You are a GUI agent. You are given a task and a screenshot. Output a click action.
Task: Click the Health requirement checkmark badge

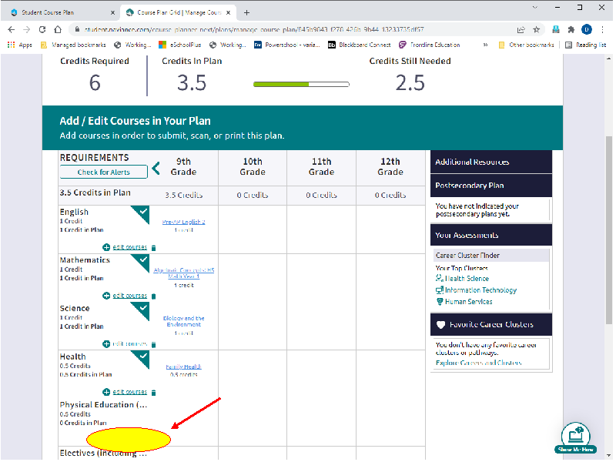tap(142, 357)
